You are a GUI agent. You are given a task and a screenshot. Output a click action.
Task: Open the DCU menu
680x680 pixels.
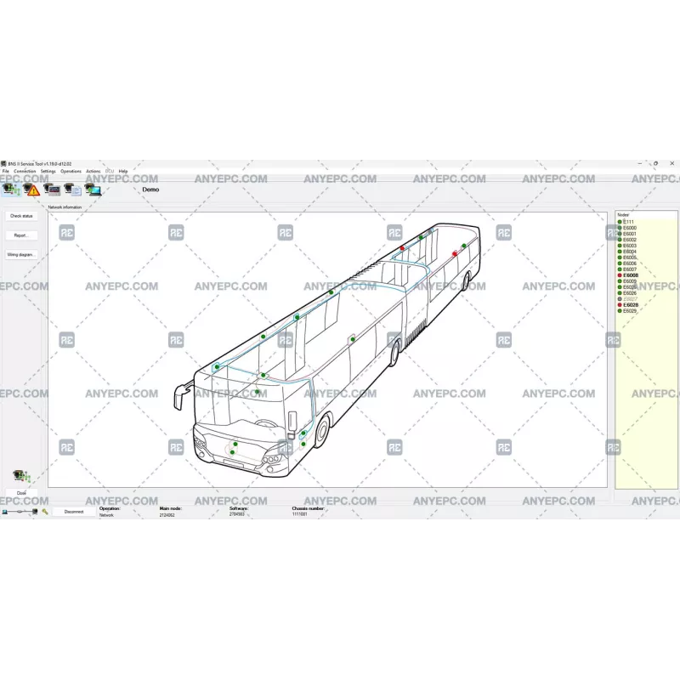109,171
